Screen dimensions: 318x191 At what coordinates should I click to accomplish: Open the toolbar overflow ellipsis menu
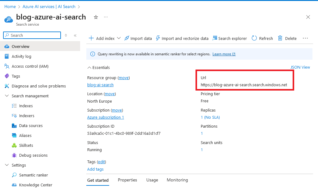305,38
